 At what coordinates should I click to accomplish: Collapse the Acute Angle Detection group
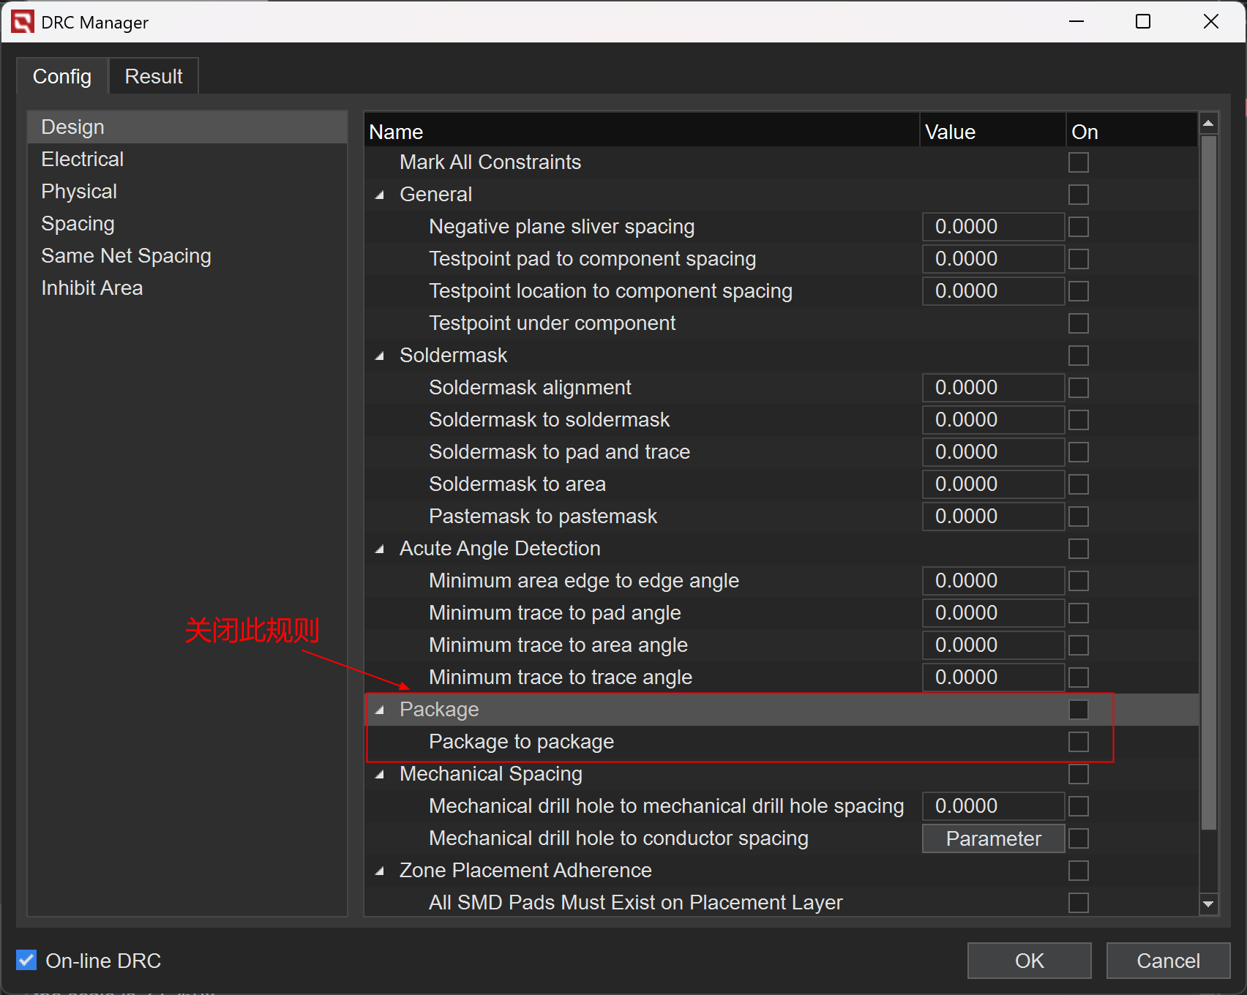click(x=380, y=549)
